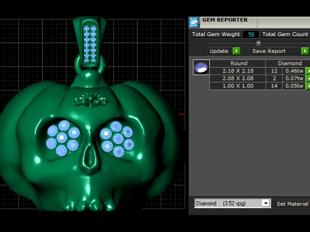Click the gem count 2 cell
310x232 pixels.
[x=274, y=79]
